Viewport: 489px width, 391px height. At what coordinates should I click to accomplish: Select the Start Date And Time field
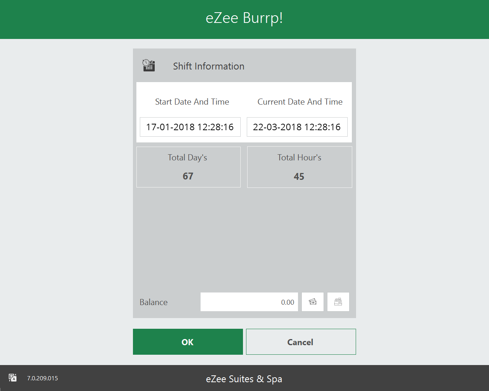190,127
